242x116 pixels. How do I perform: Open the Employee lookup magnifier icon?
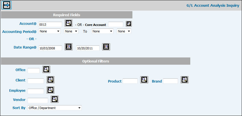pos(50,90)
